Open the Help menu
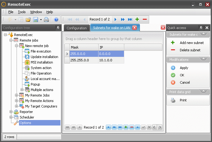 click(49, 12)
